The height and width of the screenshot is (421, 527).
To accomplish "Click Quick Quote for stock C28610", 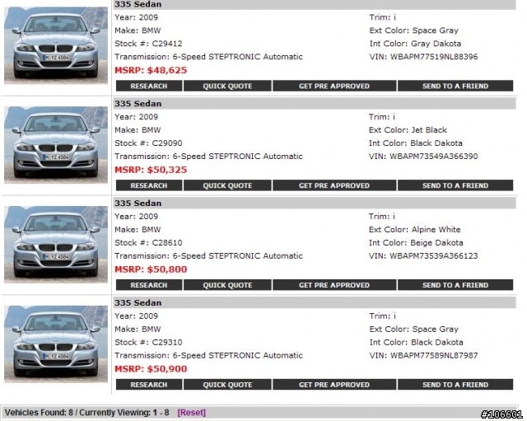I will (x=227, y=285).
